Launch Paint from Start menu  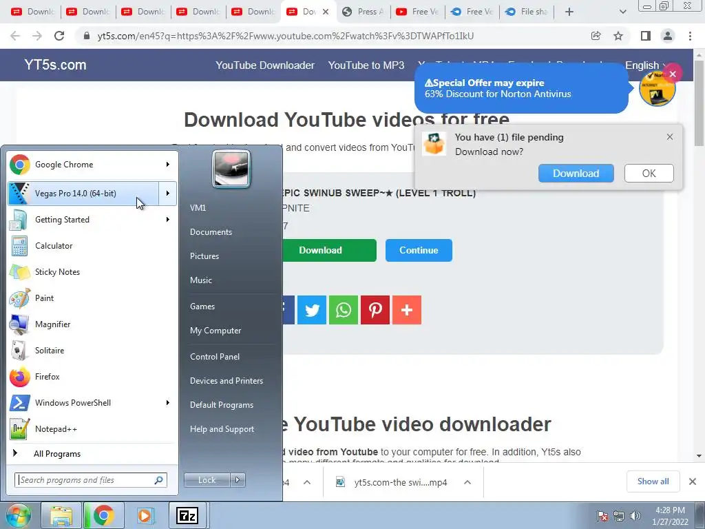[x=92, y=298]
